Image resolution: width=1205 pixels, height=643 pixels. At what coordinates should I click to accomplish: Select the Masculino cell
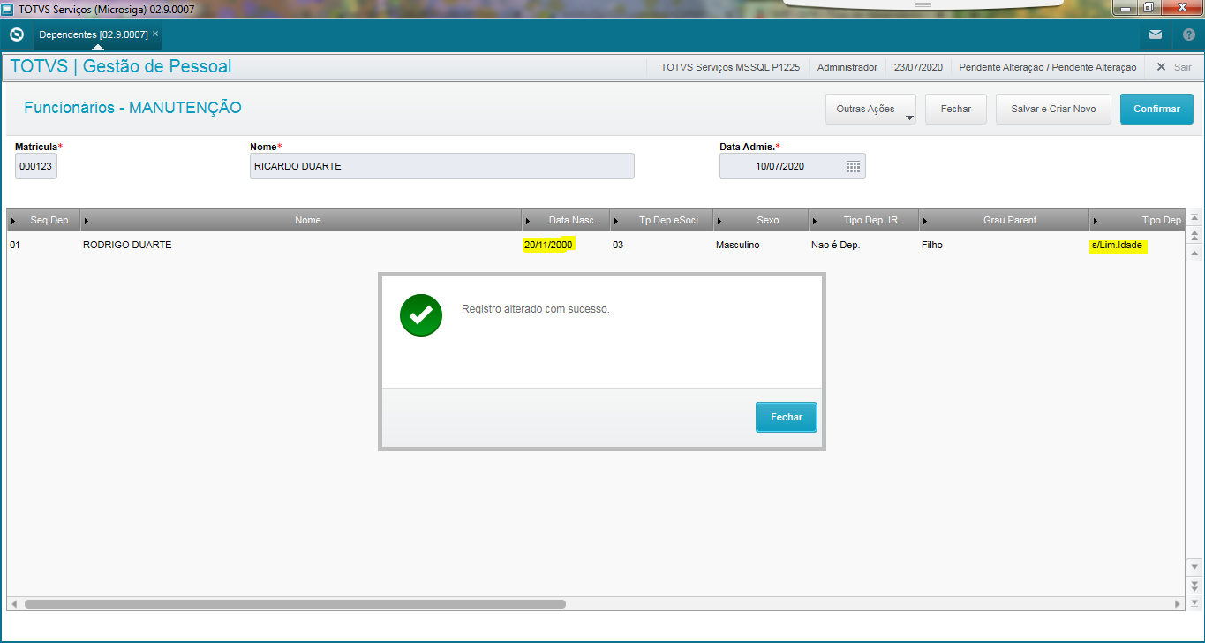(738, 245)
